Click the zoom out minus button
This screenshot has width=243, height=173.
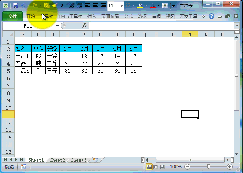[188, 167]
